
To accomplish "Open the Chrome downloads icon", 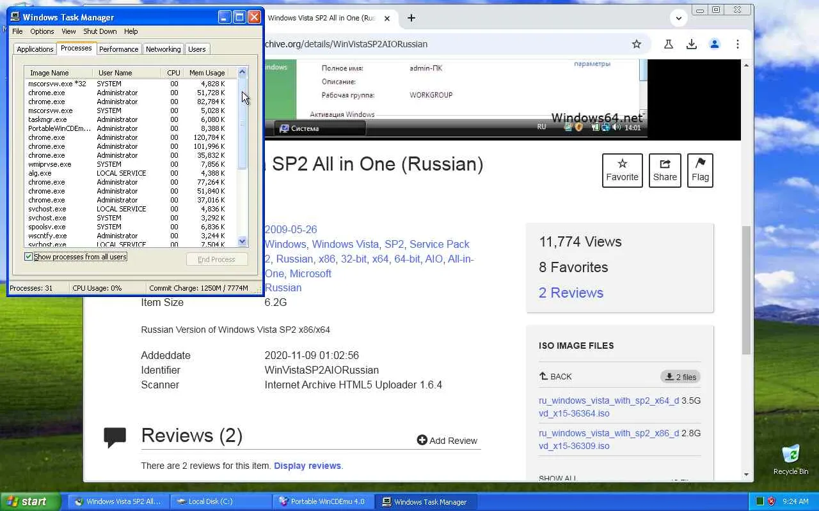I will pos(691,44).
